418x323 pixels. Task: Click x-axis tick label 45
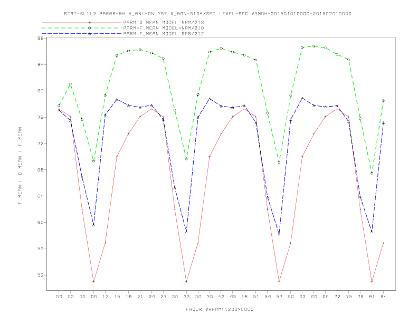233,297
